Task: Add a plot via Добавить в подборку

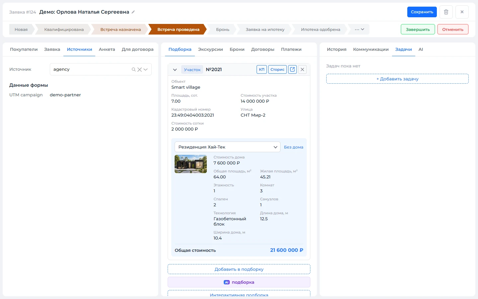Action: pyautogui.click(x=239, y=269)
